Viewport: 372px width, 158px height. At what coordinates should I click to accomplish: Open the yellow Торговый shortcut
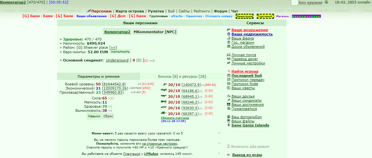click(265, 16)
